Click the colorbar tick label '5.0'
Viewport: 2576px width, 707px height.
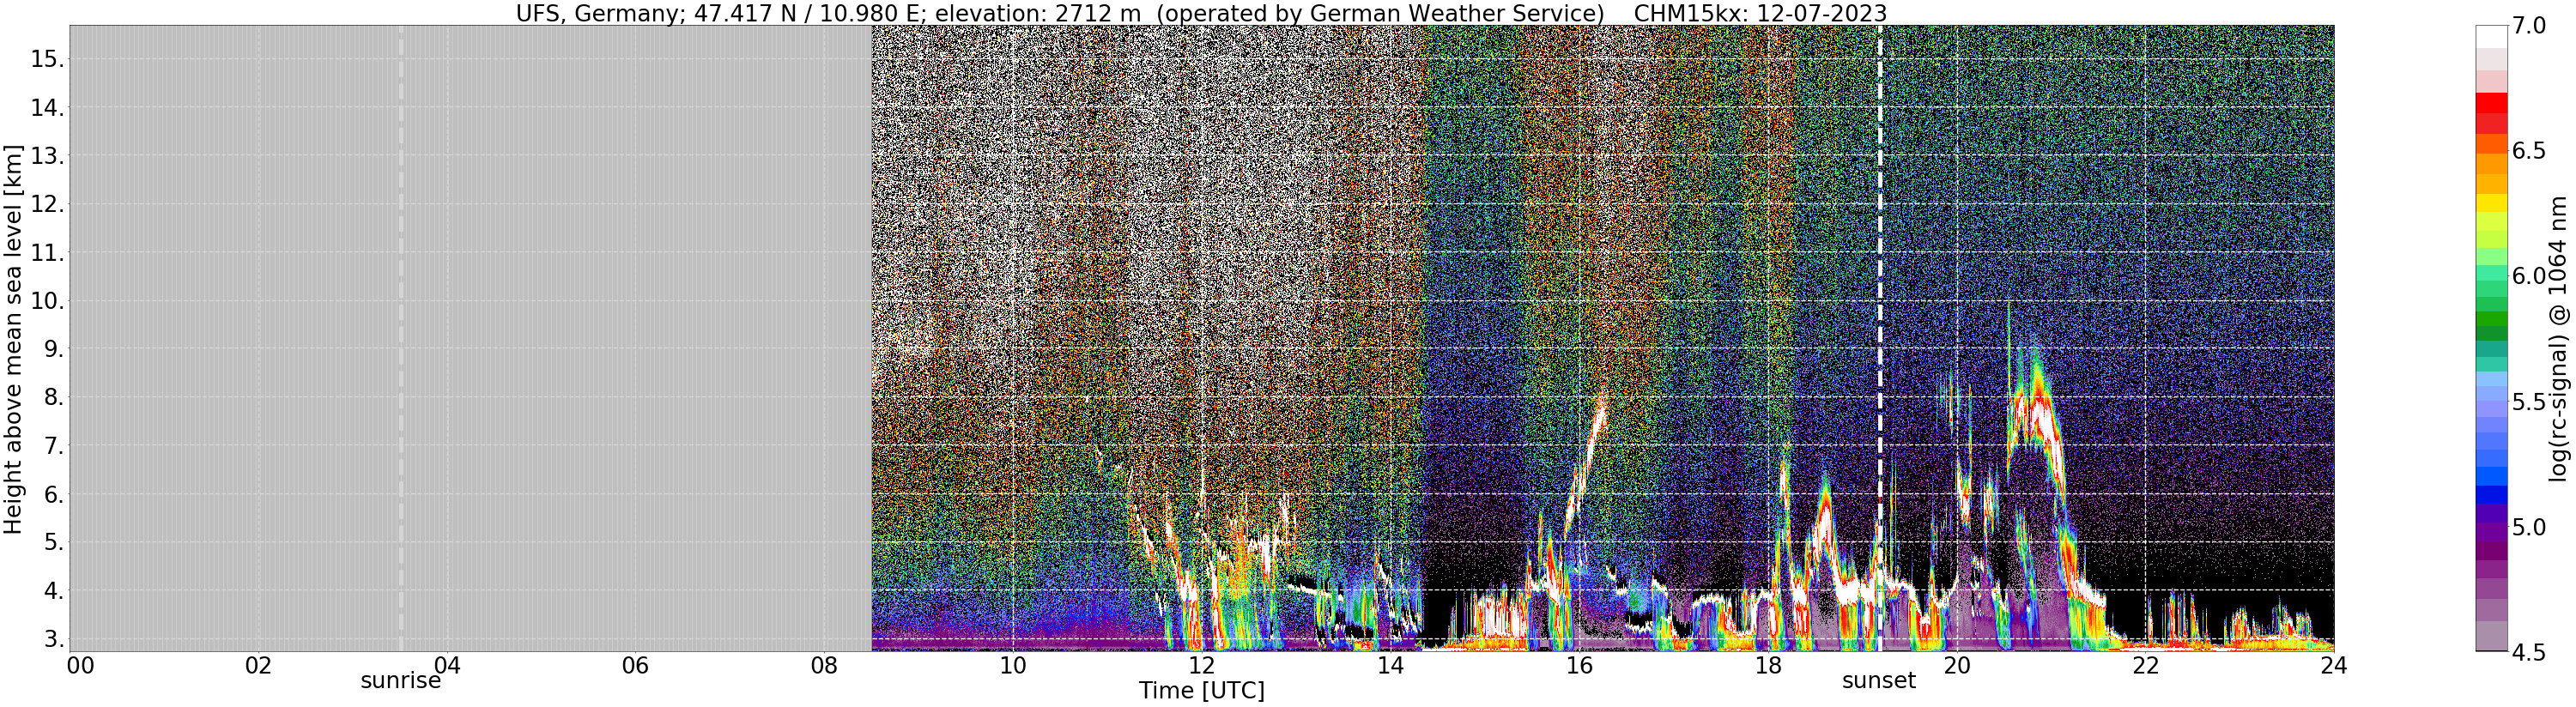pyautogui.click(x=2529, y=527)
